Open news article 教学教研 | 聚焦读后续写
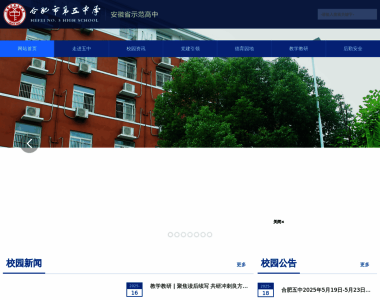 pyautogui.click(x=198, y=286)
